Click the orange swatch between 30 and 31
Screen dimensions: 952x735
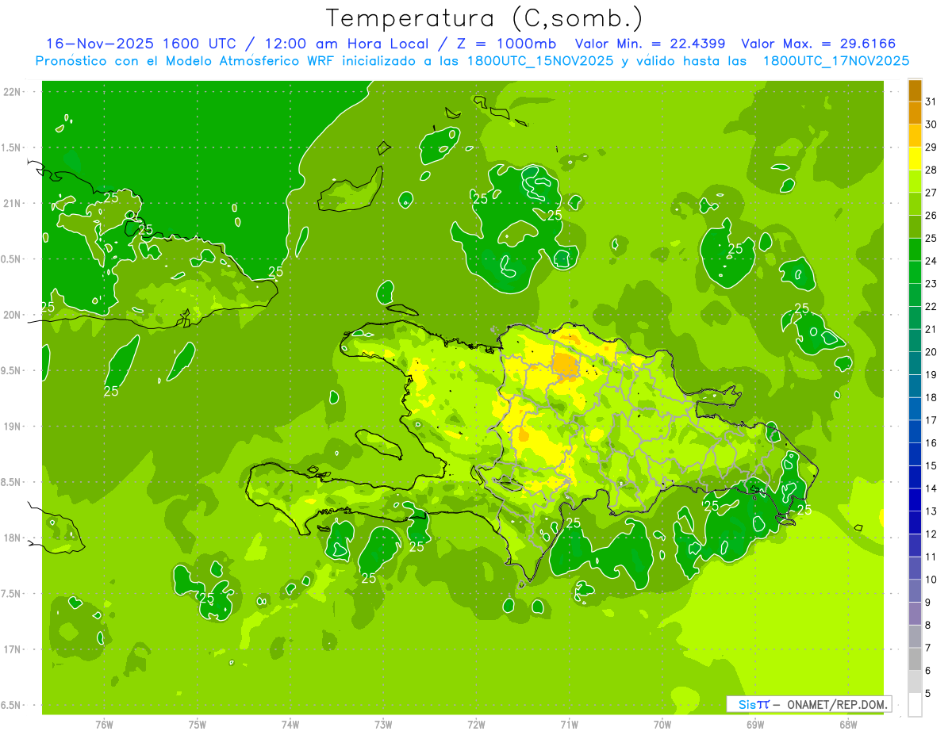coord(915,113)
